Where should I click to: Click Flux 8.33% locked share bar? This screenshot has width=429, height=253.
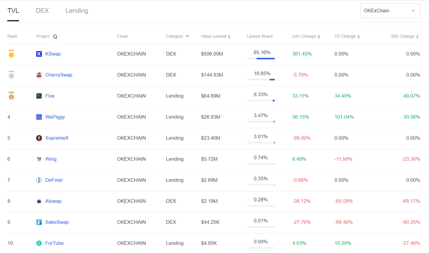[261, 100]
